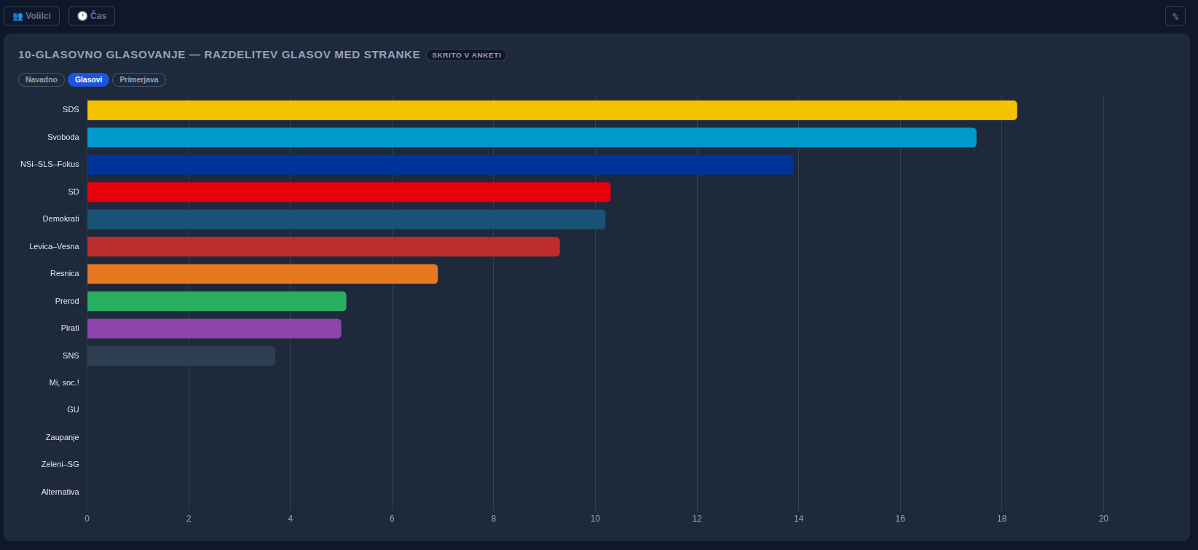Click the Levica–Vesna bar
Image resolution: width=1198 pixels, height=550 pixels.
(x=323, y=247)
